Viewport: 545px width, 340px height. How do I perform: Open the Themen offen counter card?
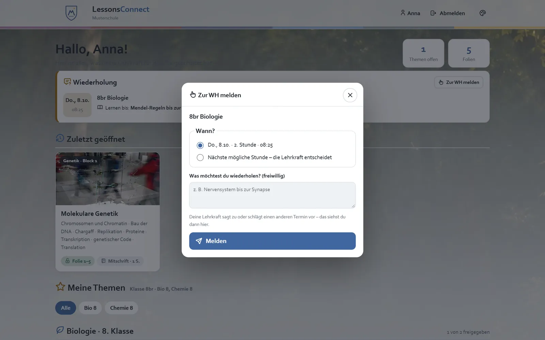(423, 53)
